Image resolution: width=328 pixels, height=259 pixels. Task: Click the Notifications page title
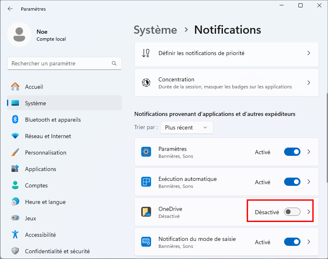(x=227, y=30)
